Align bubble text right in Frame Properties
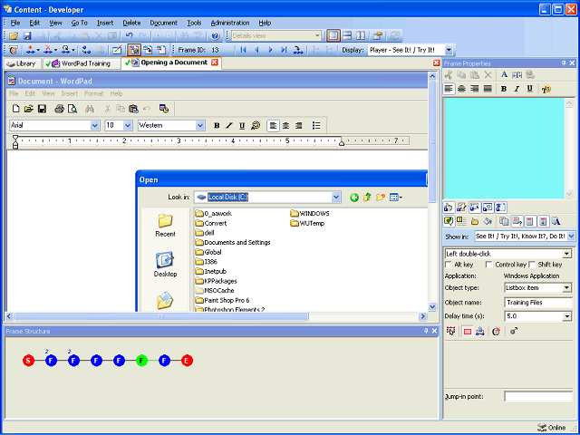The height and width of the screenshot is (435, 580). [x=475, y=89]
